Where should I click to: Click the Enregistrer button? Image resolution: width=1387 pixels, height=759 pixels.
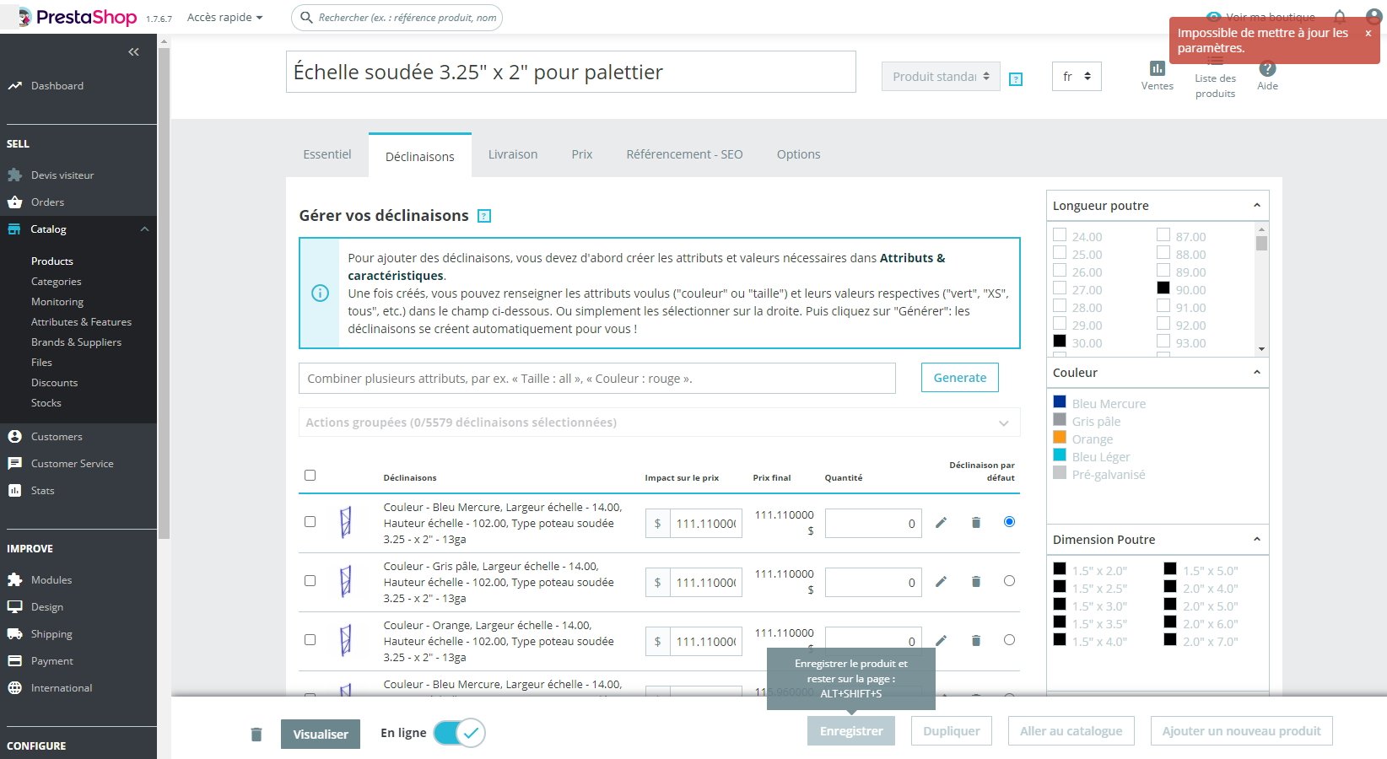pyautogui.click(x=851, y=731)
